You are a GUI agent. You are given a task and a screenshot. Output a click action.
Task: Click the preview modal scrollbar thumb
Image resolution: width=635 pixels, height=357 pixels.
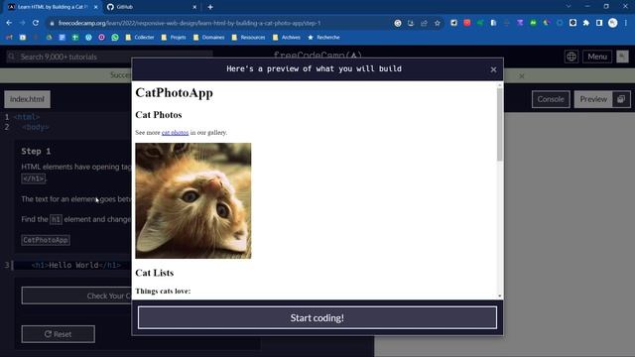coord(500,125)
